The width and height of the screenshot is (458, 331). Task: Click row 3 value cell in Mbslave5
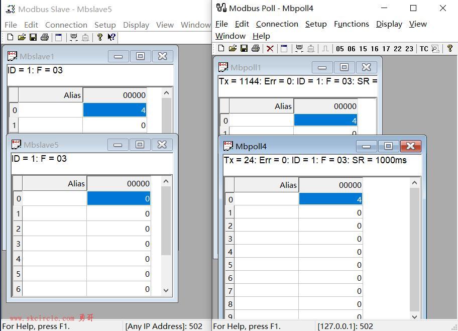(x=119, y=244)
